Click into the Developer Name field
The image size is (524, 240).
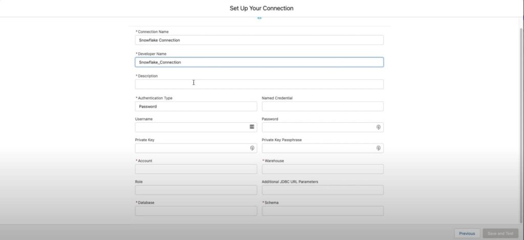pyautogui.click(x=259, y=62)
